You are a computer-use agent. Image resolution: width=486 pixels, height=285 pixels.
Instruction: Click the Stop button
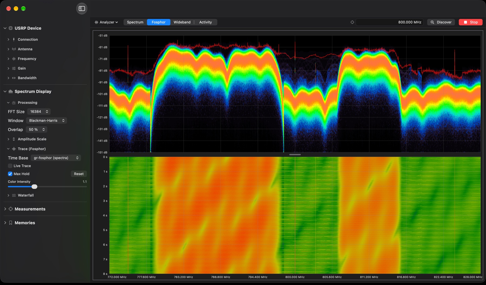click(x=471, y=22)
